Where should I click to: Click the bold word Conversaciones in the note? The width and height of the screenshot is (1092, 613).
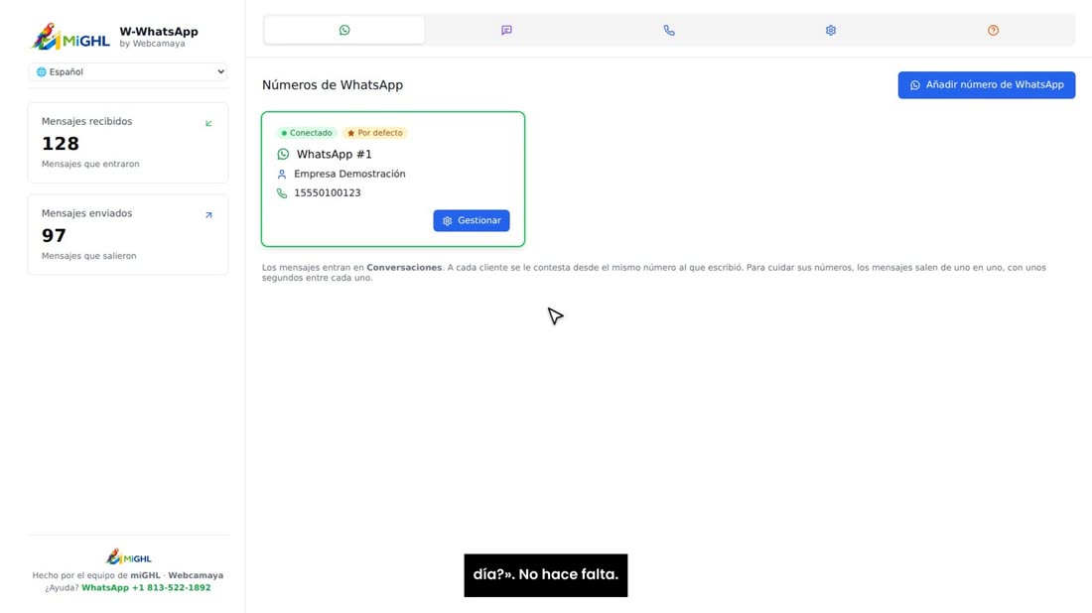tap(404, 267)
